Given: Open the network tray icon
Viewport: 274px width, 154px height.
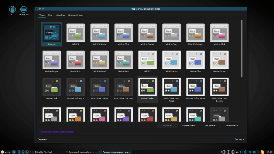Looking at the screenshot, I should (258, 152).
